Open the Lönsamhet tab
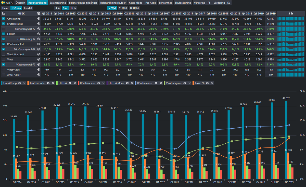306x187 pixels. coord(165,3)
